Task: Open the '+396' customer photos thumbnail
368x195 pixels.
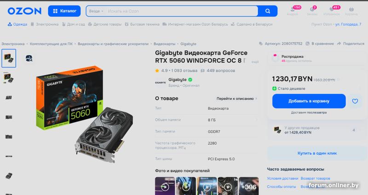Action: (249, 186)
